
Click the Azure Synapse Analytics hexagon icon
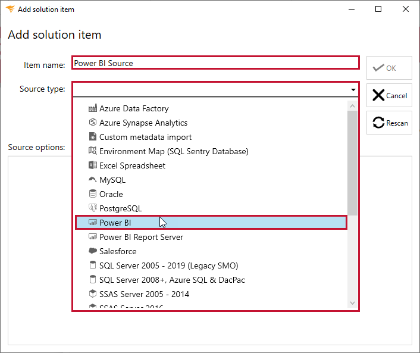tap(92, 122)
